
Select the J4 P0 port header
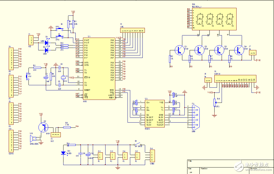coord(11,58)
